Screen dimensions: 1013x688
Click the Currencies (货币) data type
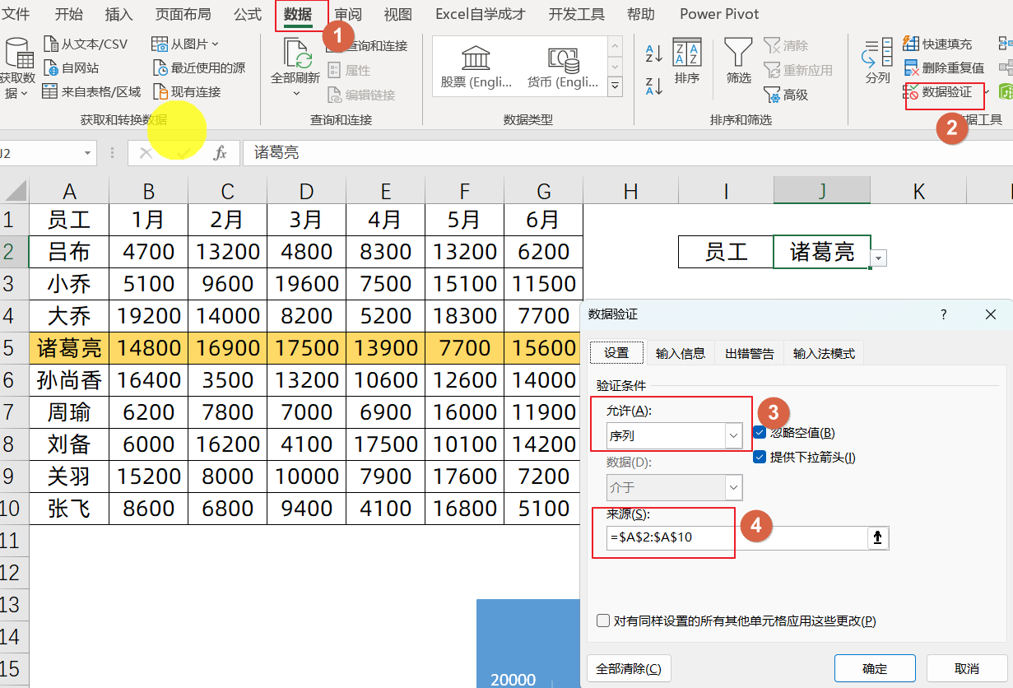pos(563,66)
